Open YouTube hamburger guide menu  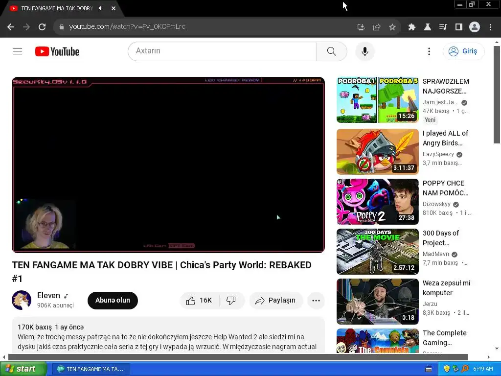click(18, 51)
